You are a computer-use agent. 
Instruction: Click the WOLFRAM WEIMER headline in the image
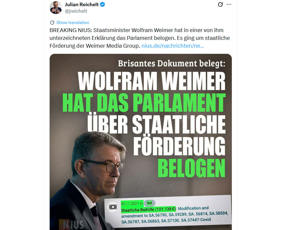[x=151, y=81]
